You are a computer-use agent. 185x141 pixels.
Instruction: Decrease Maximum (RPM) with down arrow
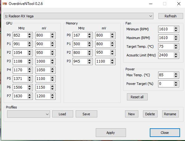tap(176, 39)
